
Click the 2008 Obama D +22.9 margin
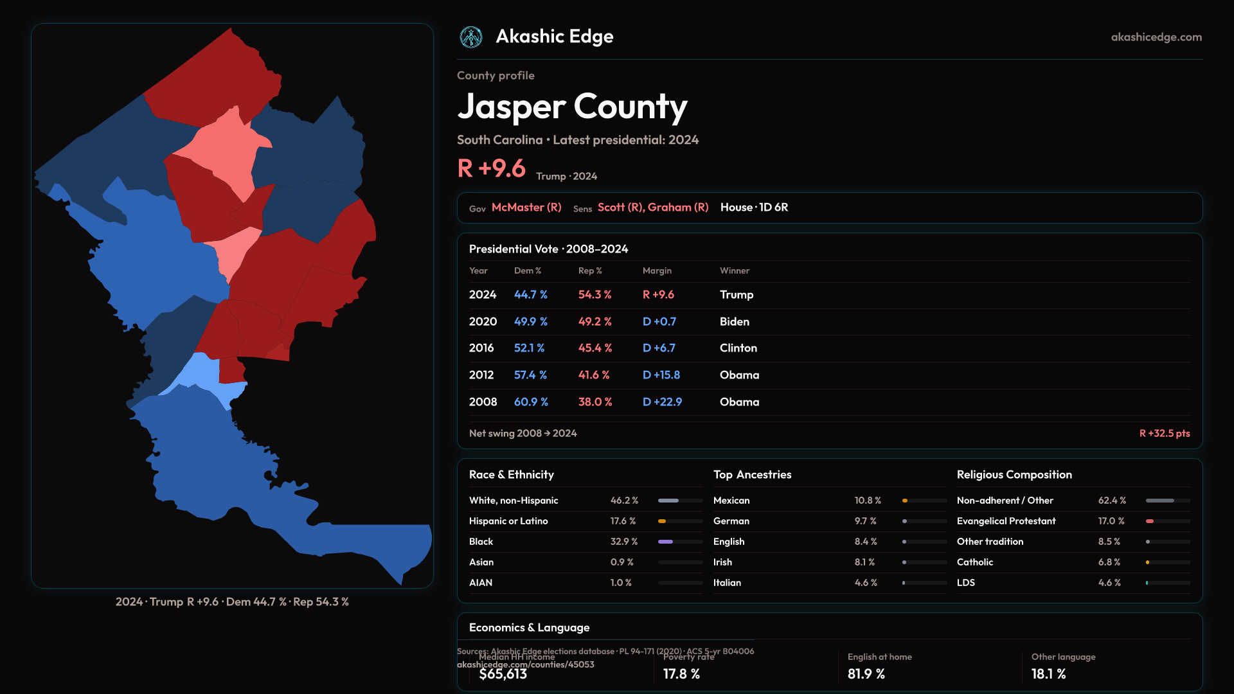(x=662, y=402)
